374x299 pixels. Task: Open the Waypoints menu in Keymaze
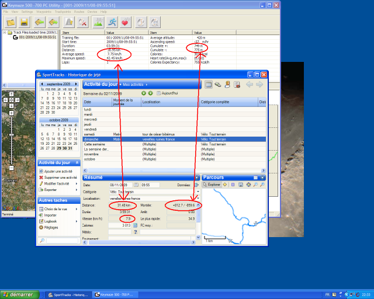[x=44, y=12]
